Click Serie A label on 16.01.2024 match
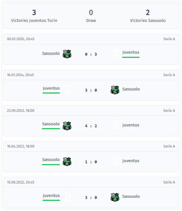 [x=169, y=75]
